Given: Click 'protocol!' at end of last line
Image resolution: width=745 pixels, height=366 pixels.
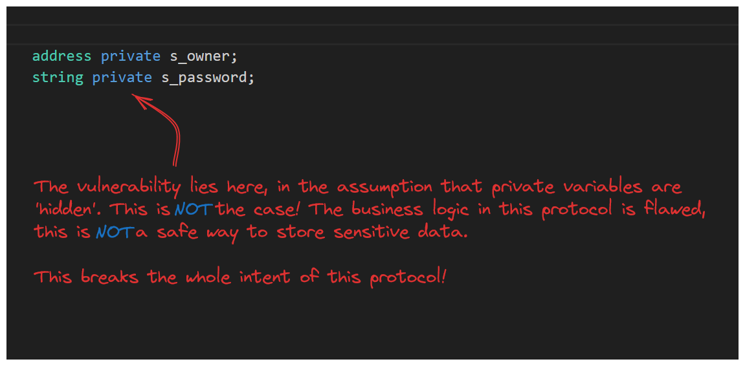Looking at the screenshot, I should point(408,278).
